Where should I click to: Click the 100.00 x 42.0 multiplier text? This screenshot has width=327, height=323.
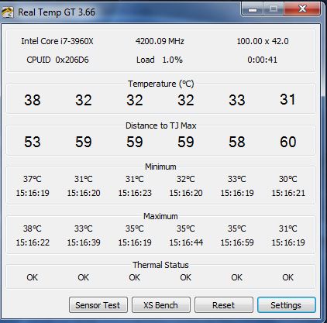click(263, 41)
